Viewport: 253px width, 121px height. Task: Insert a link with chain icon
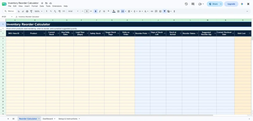pyautogui.click(x=152, y=11)
